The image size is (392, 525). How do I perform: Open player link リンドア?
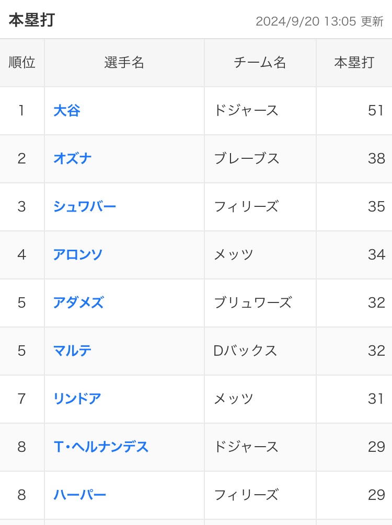point(77,399)
